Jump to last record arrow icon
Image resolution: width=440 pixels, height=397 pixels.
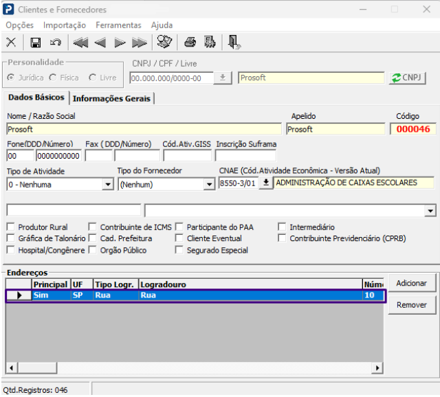coord(140,43)
